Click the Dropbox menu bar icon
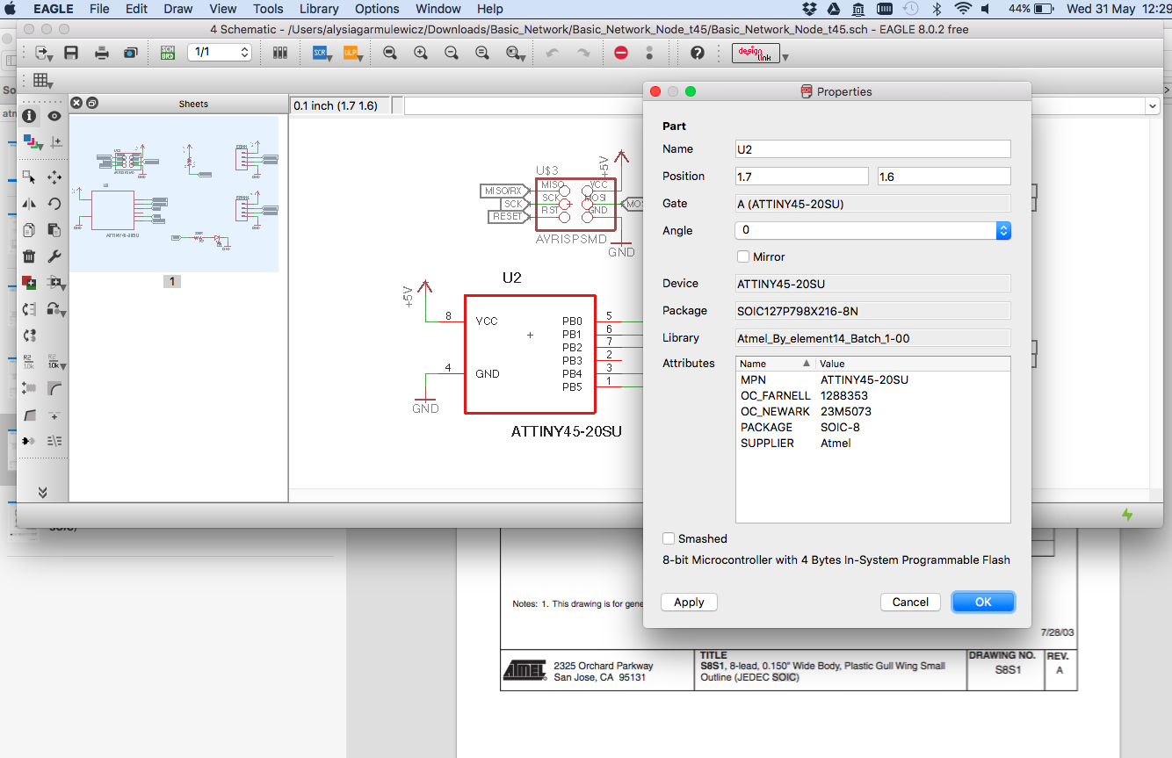The image size is (1172, 758). 810,9
